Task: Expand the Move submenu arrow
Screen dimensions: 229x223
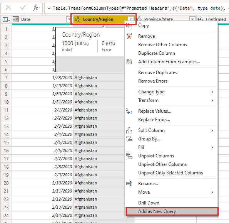Action: coord(212,192)
